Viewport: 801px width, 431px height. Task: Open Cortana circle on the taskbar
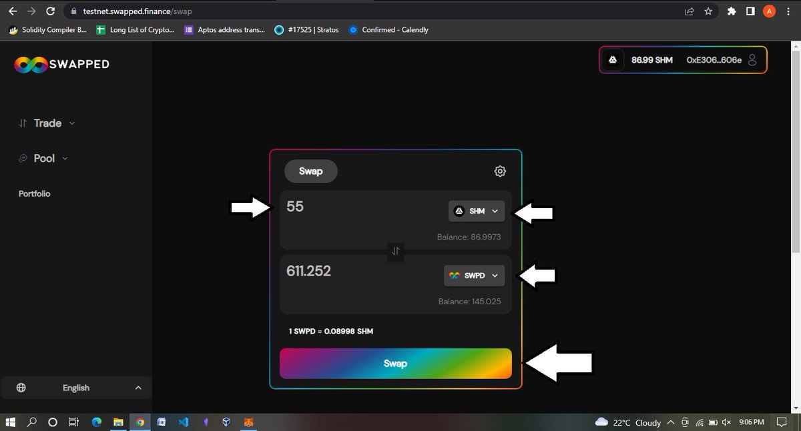coord(53,422)
